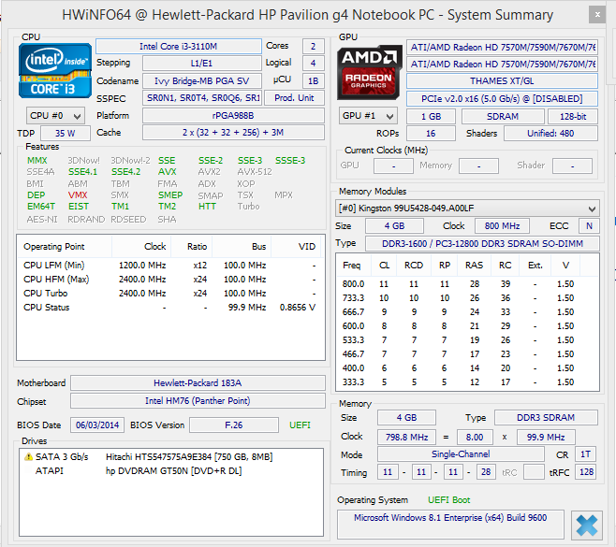This screenshot has height=547, width=616.
Task: Click the GPU memory size 1 GB
Action: [x=431, y=117]
